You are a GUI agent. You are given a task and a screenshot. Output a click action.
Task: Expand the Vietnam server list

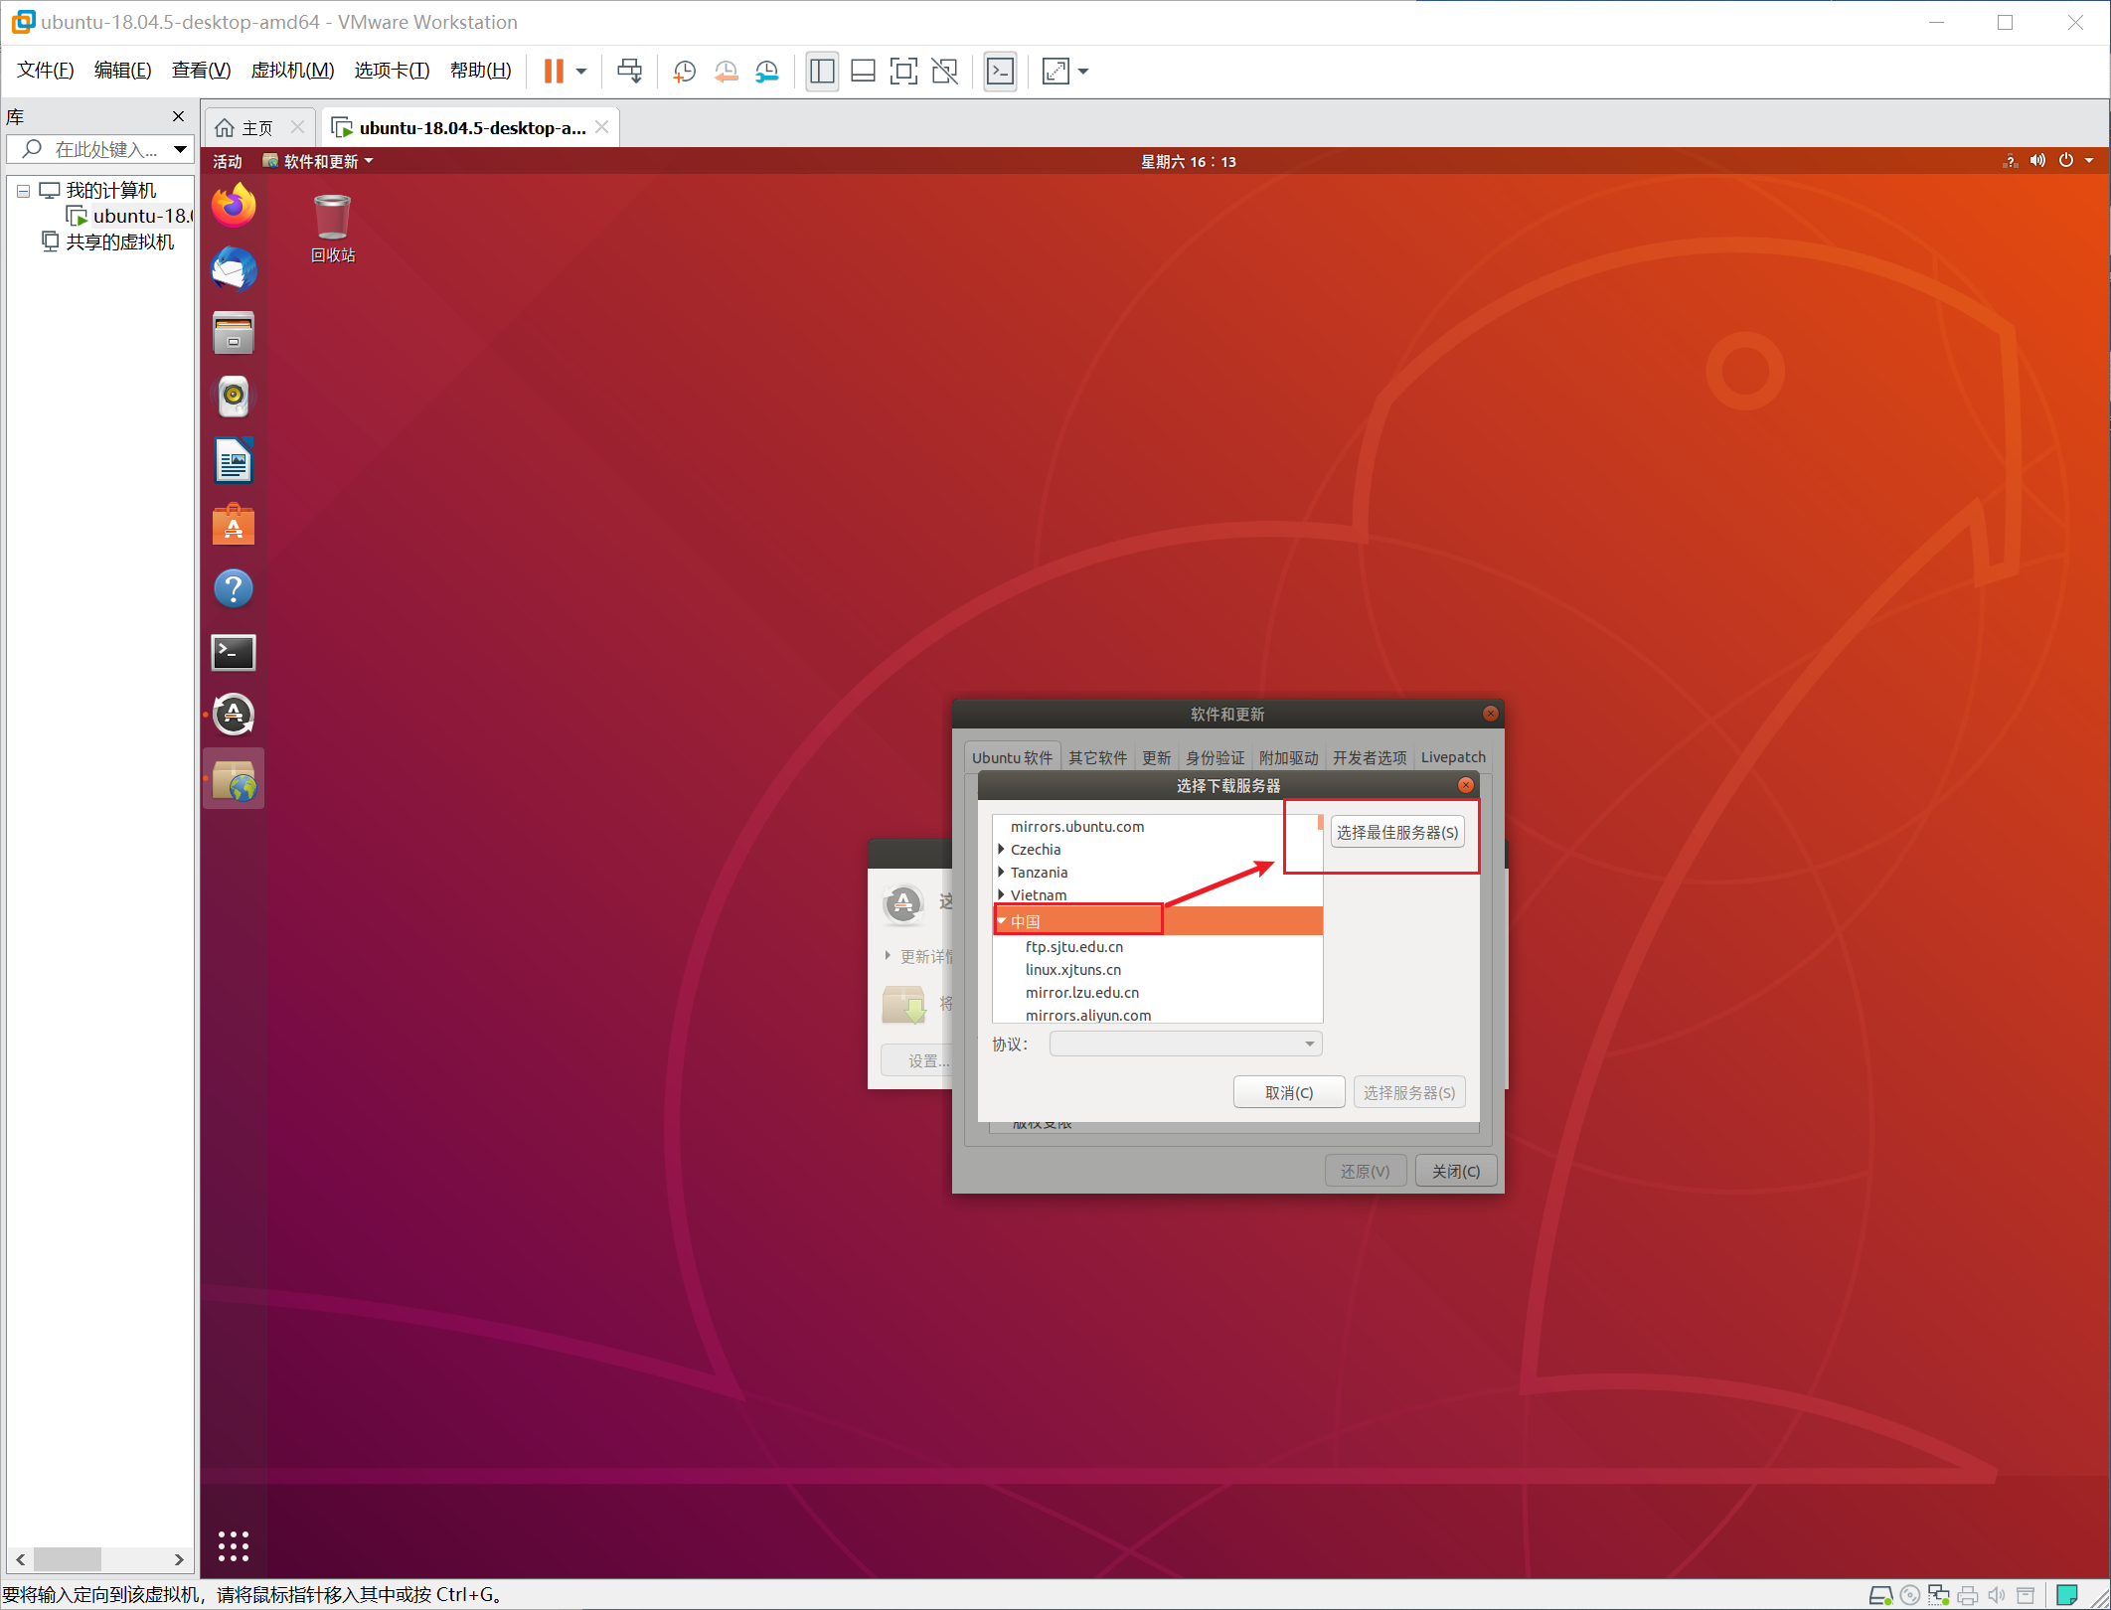[1001, 894]
